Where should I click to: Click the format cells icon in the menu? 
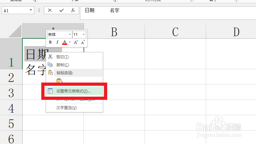pos(50,91)
